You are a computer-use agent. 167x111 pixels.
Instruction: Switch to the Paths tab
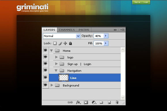click(x=84, y=30)
